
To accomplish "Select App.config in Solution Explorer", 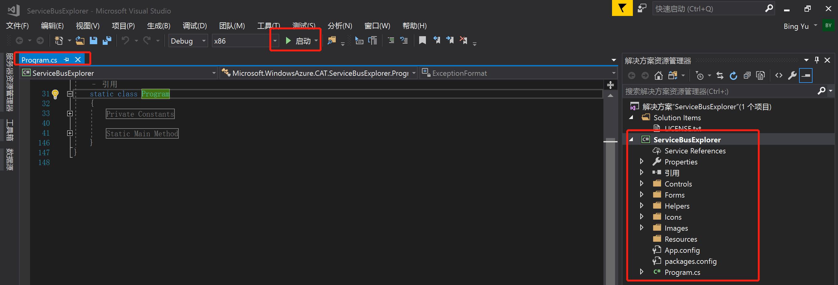I will (682, 250).
